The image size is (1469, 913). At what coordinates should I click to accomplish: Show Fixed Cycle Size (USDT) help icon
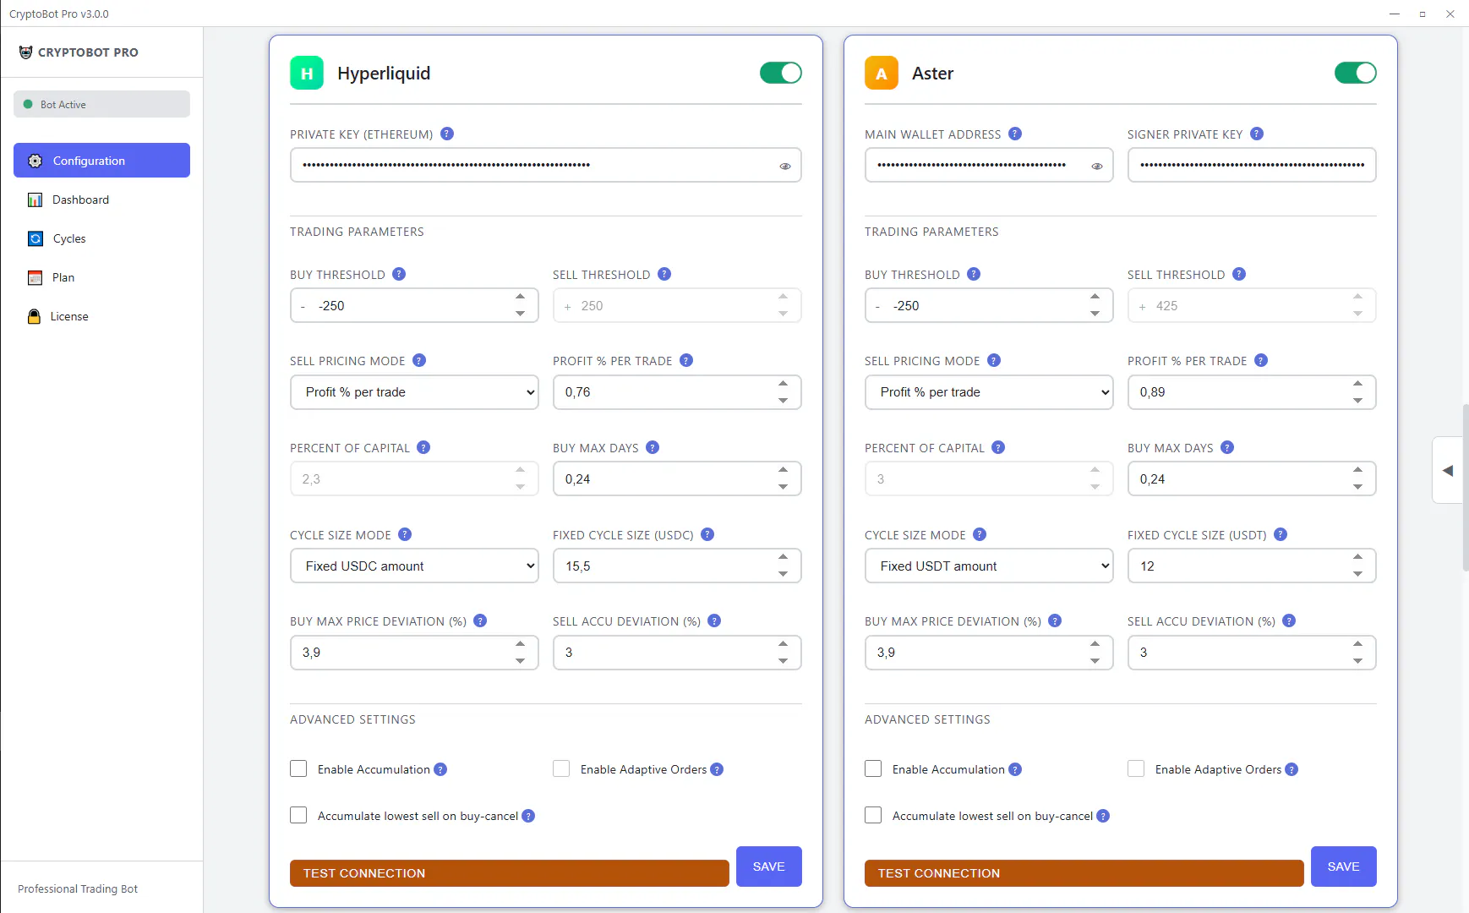1281,534
